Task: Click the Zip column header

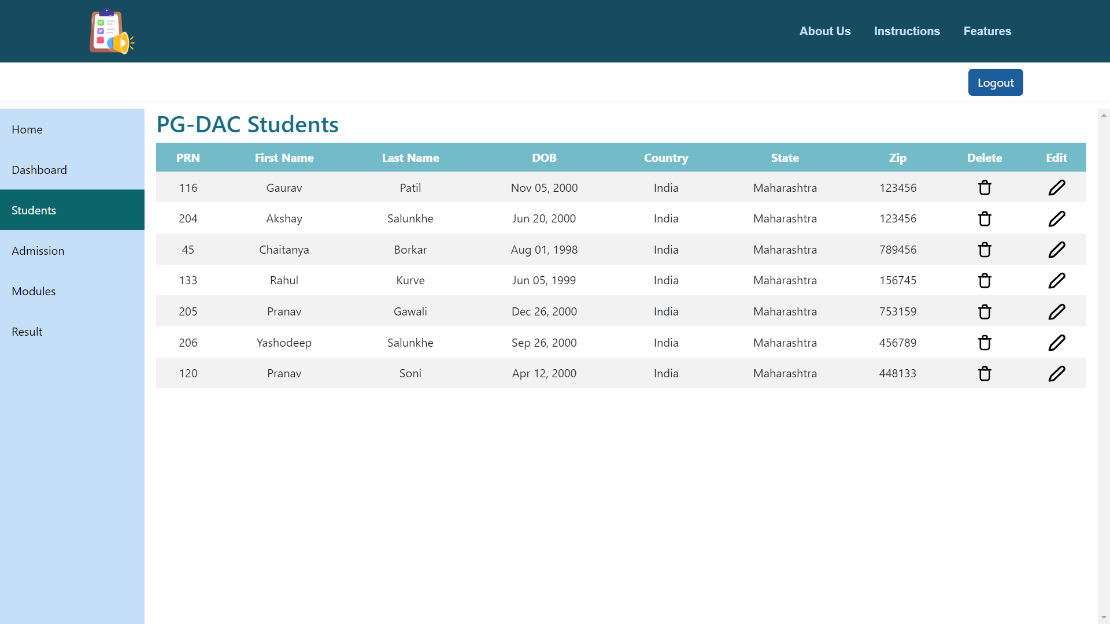Action: click(x=897, y=158)
